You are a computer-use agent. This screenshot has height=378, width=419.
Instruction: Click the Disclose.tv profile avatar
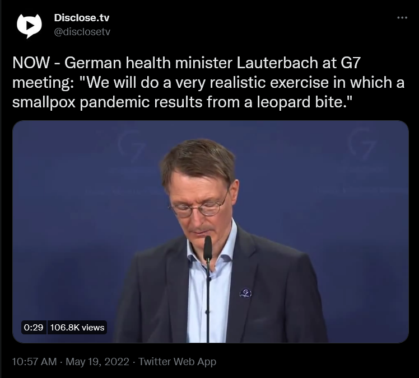[29, 26]
